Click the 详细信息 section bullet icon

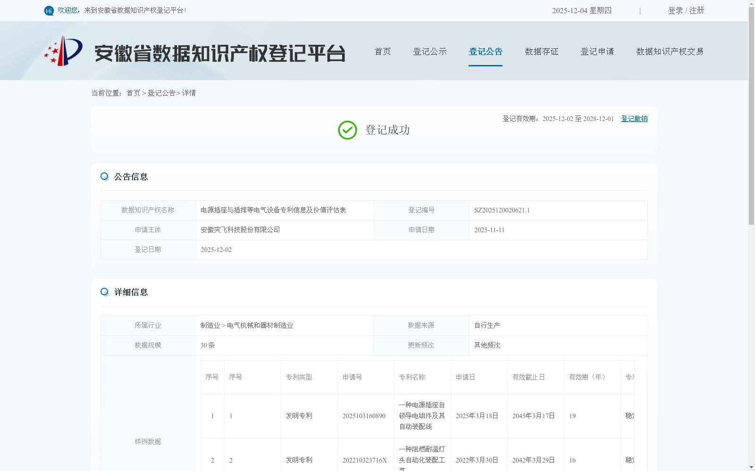pyautogui.click(x=104, y=292)
